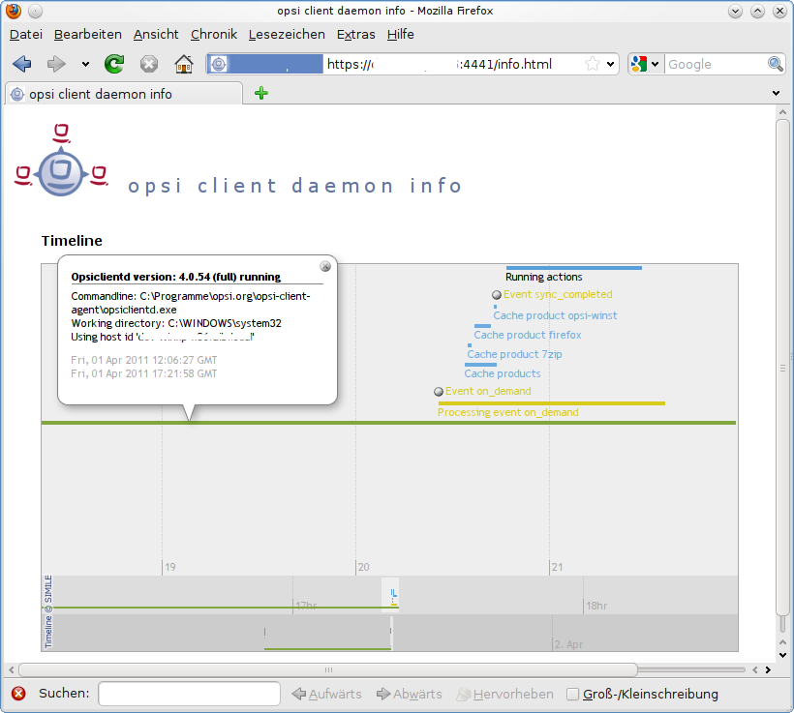Click the highlighted region in the hour overview band

tap(390, 595)
